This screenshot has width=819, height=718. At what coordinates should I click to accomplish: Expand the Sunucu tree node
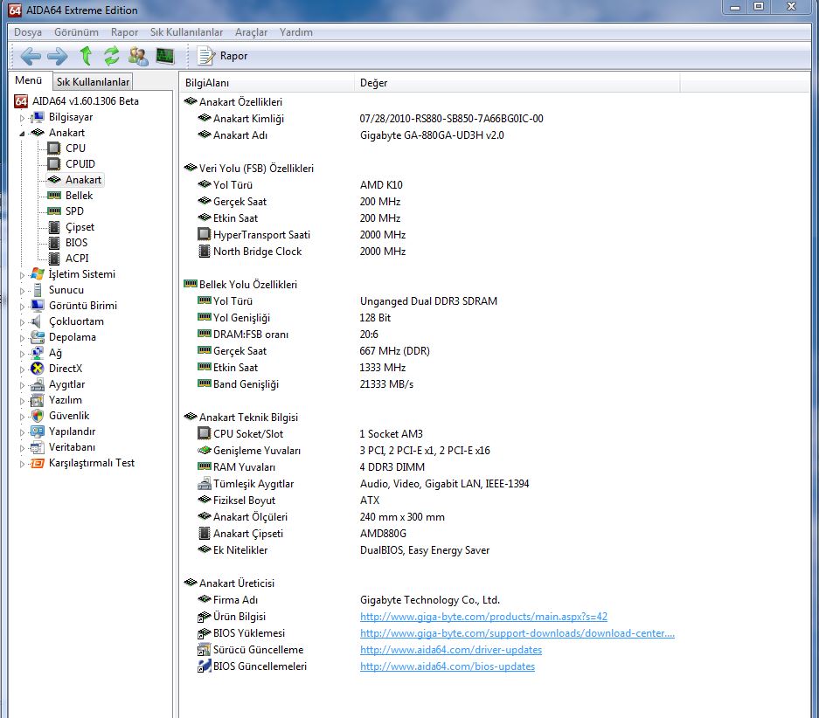pos(22,291)
